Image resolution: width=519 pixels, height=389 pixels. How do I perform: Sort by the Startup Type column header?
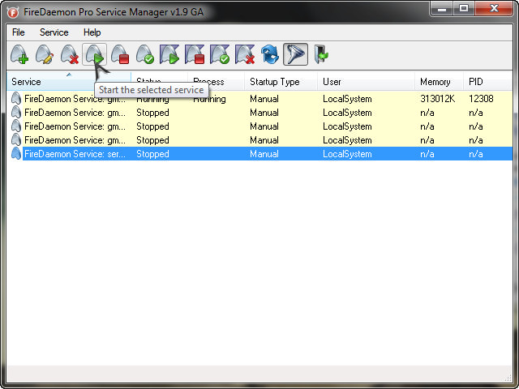point(274,82)
